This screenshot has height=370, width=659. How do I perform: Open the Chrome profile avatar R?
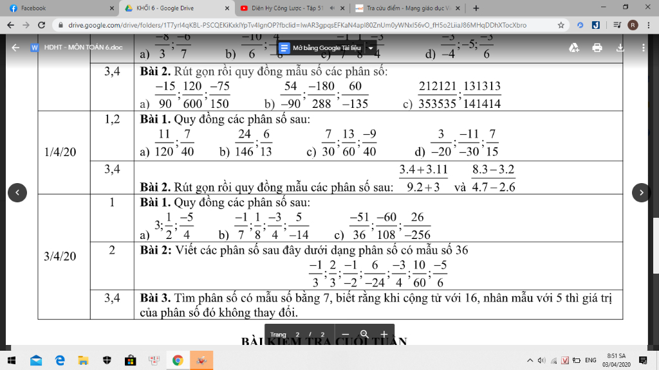633,25
